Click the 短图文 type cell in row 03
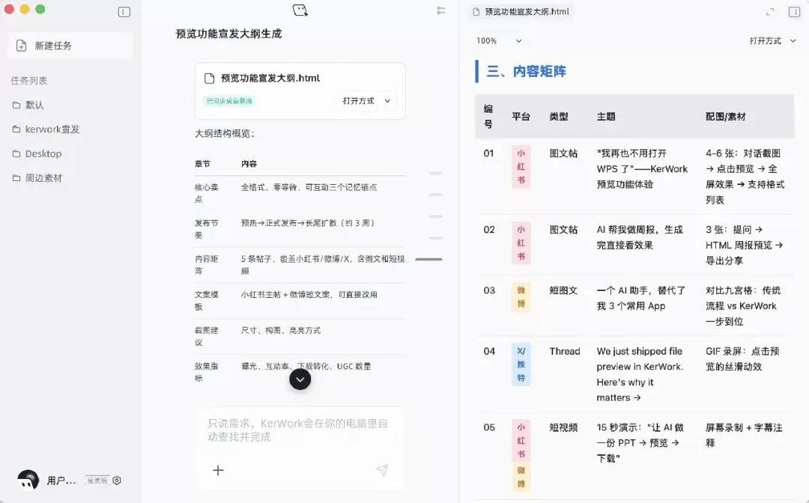Image resolution: width=809 pixels, height=503 pixels. coord(563,290)
